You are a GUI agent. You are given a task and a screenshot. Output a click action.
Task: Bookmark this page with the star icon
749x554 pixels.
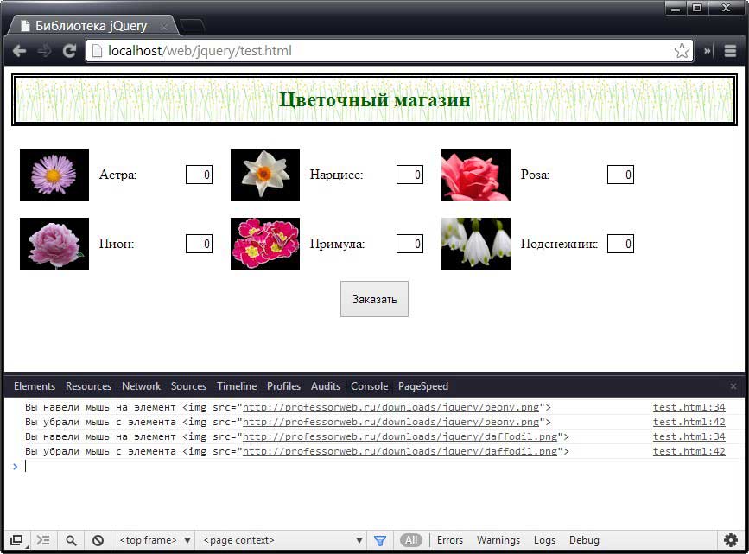coord(682,51)
